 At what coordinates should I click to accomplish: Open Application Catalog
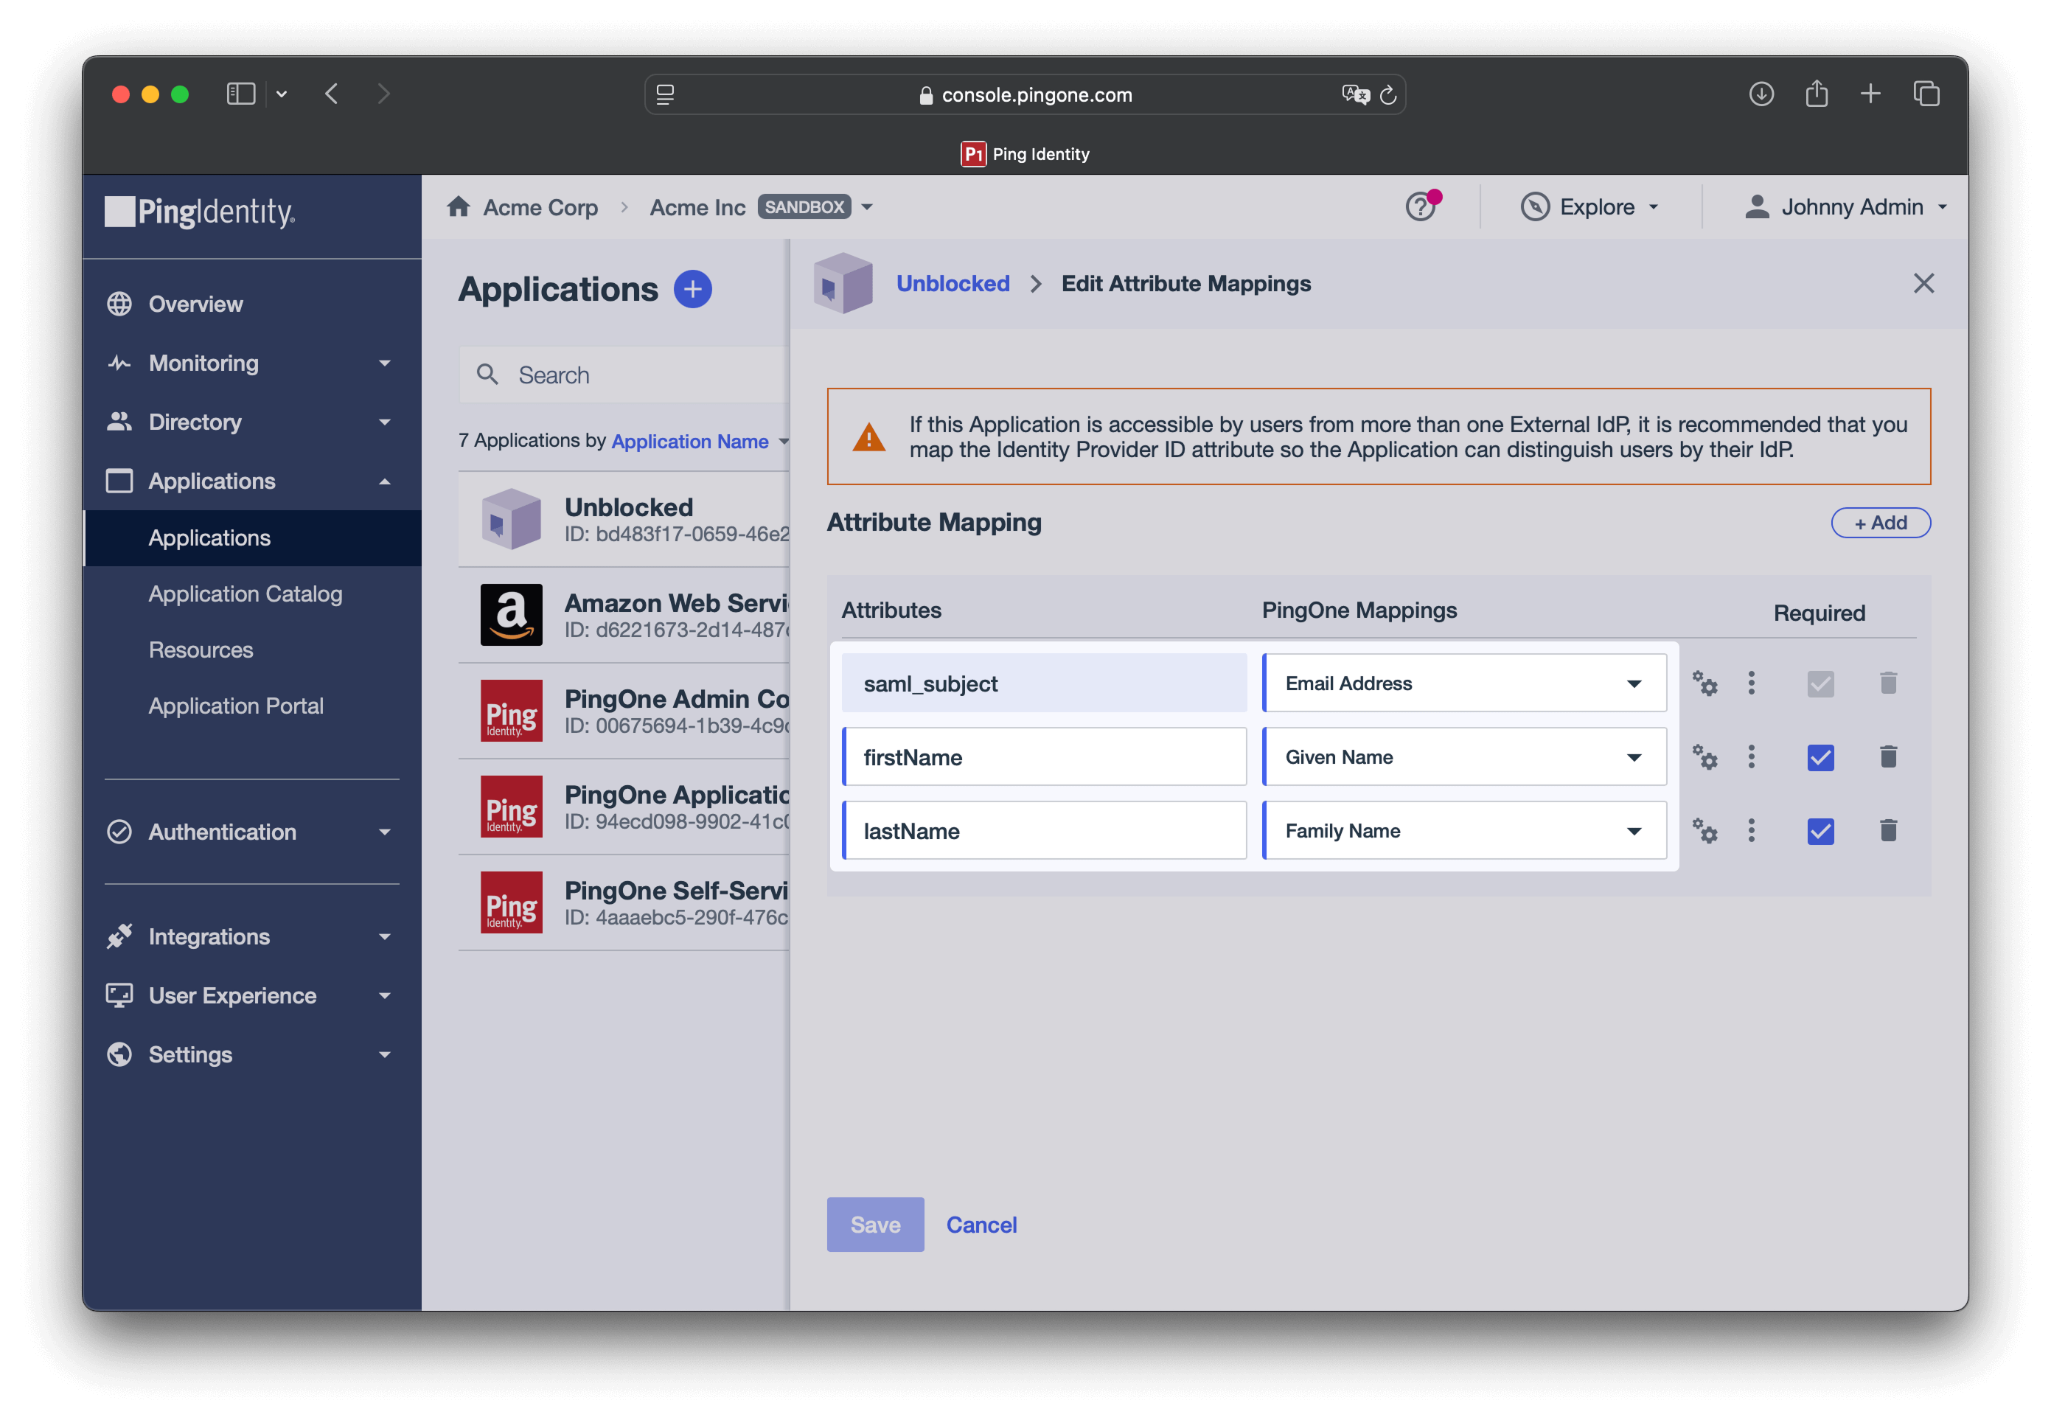pos(246,594)
